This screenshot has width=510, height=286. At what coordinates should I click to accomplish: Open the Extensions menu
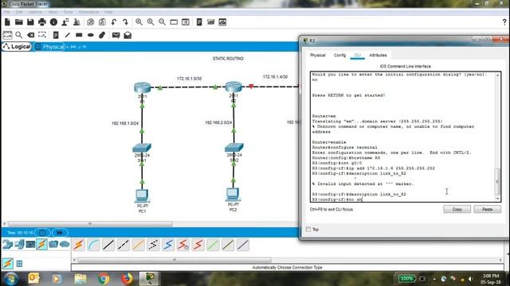click(x=88, y=12)
